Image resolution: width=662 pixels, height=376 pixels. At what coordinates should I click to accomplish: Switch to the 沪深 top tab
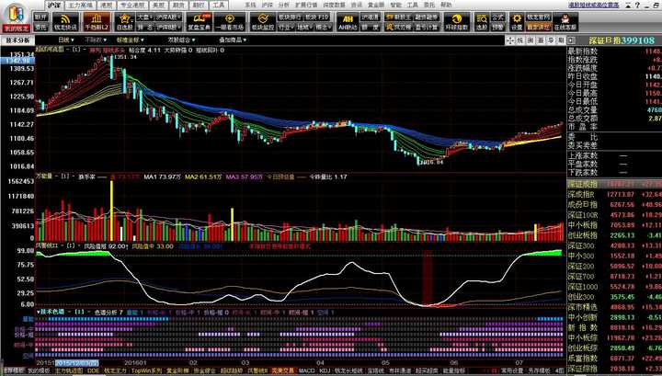[x=53, y=6]
